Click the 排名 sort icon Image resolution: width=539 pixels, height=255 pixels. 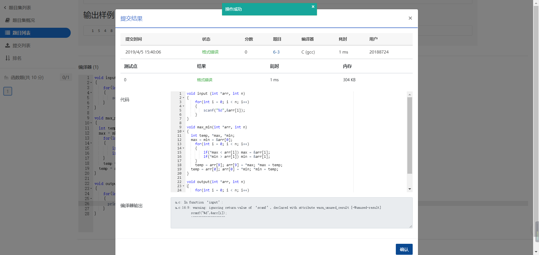click(8, 58)
